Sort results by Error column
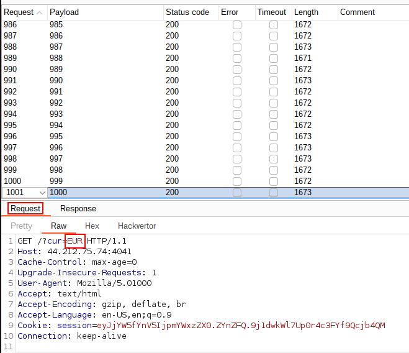Screen dimensions: 409x353 click(x=237, y=12)
